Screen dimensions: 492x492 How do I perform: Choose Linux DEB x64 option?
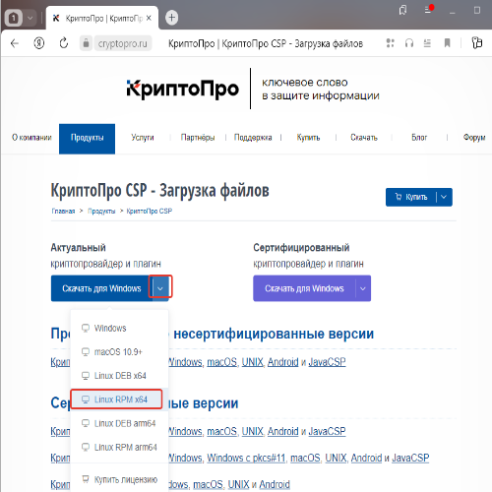click(120, 376)
